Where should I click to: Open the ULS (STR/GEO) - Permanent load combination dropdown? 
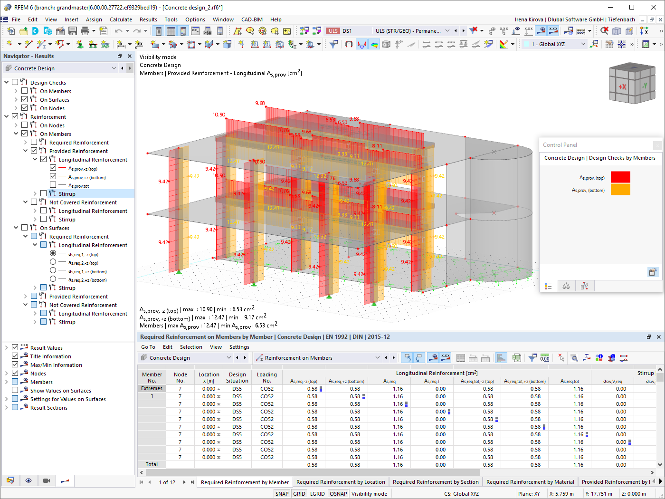(x=446, y=30)
